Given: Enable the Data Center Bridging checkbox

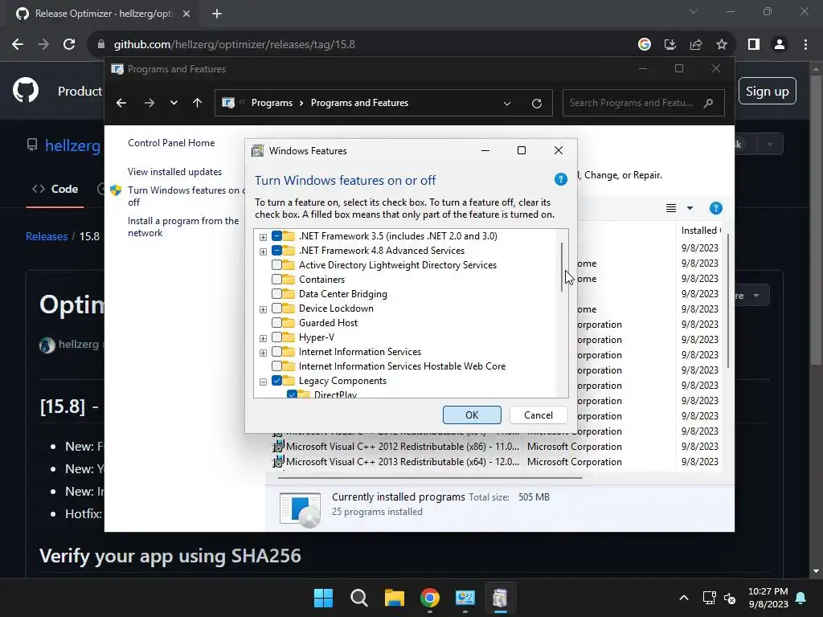Looking at the screenshot, I should 276,294.
